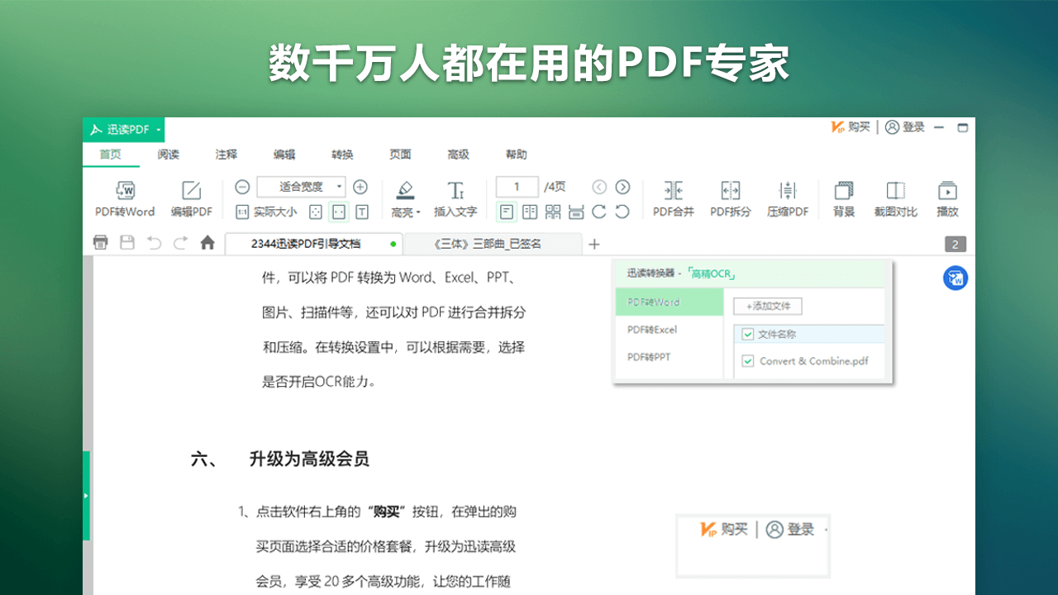Click the blue floating PDF-to-Word button
The image size is (1058, 595).
[x=956, y=278]
